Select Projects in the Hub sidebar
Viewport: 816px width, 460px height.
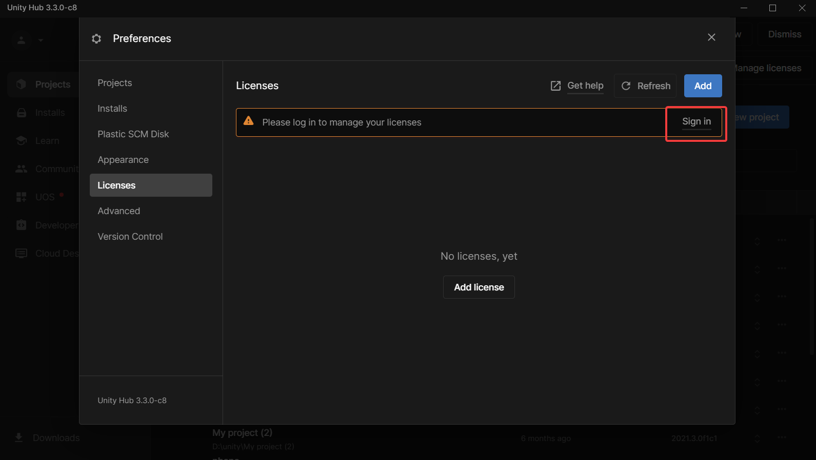click(44, 85)
